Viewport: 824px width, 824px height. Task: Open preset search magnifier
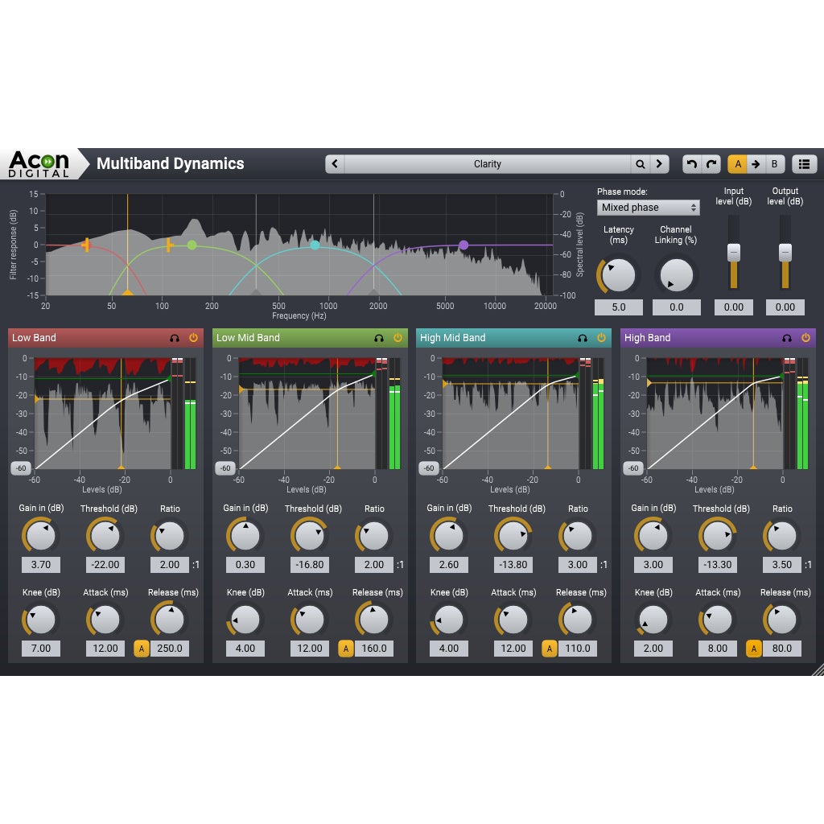(640, 164)
